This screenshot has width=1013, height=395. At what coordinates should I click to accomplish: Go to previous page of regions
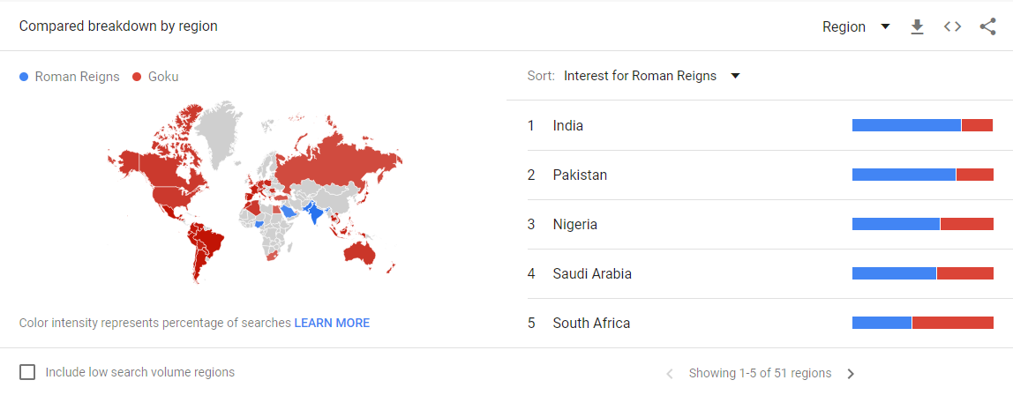[669, 373]
